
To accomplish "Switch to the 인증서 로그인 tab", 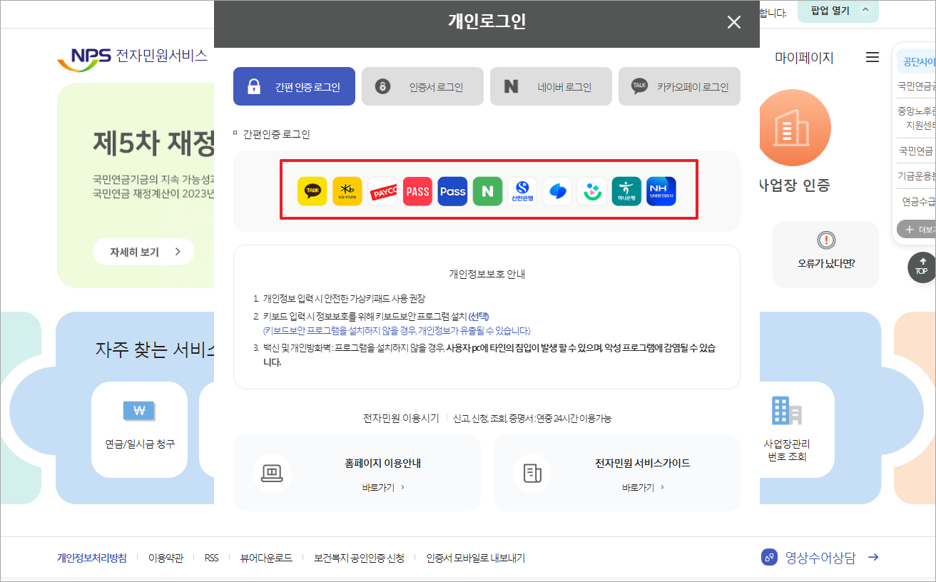I will pos(422,86).
